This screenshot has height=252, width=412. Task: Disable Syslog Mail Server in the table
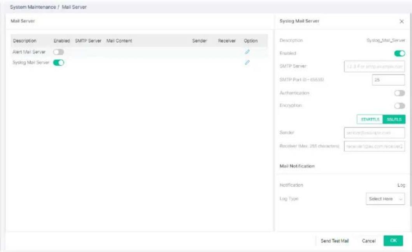[59, 63]
